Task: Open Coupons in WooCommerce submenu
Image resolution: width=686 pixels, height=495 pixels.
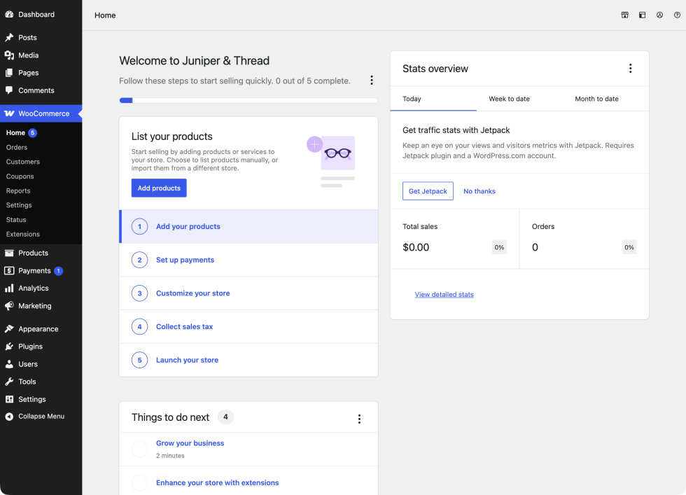Action: (x=20, y=176)
